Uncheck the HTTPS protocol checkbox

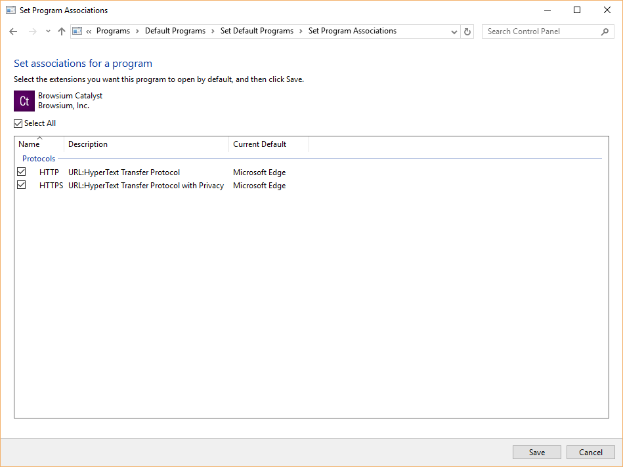[x=22, y=185]
